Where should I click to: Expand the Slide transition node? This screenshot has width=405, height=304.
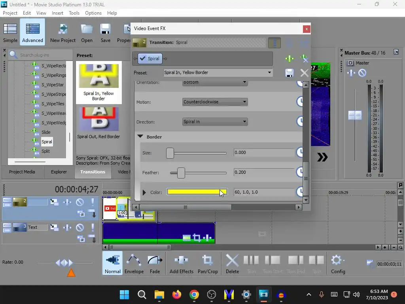[34, 131]
